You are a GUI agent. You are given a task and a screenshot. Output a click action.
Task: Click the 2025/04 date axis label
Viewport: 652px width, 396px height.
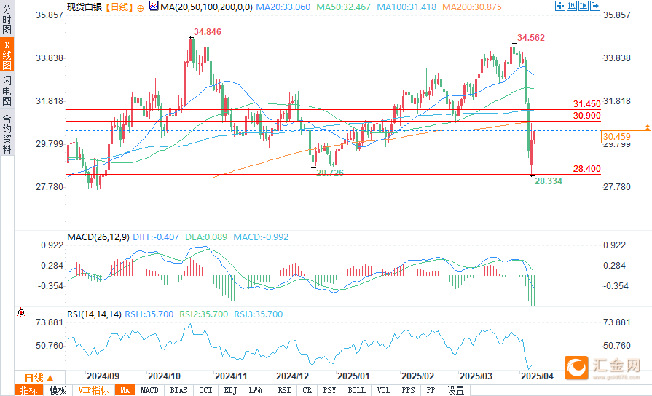pyautogui.click(x=537, y=376)
